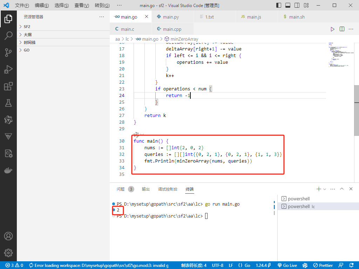Click the minZeroArray breadcrumb symbol
Screen dimensions: 359x269
point(182,39)
